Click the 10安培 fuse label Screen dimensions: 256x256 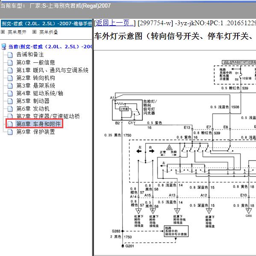[x=247, y=78]
